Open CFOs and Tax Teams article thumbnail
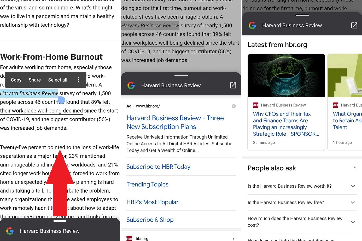 tap(286, 76)
